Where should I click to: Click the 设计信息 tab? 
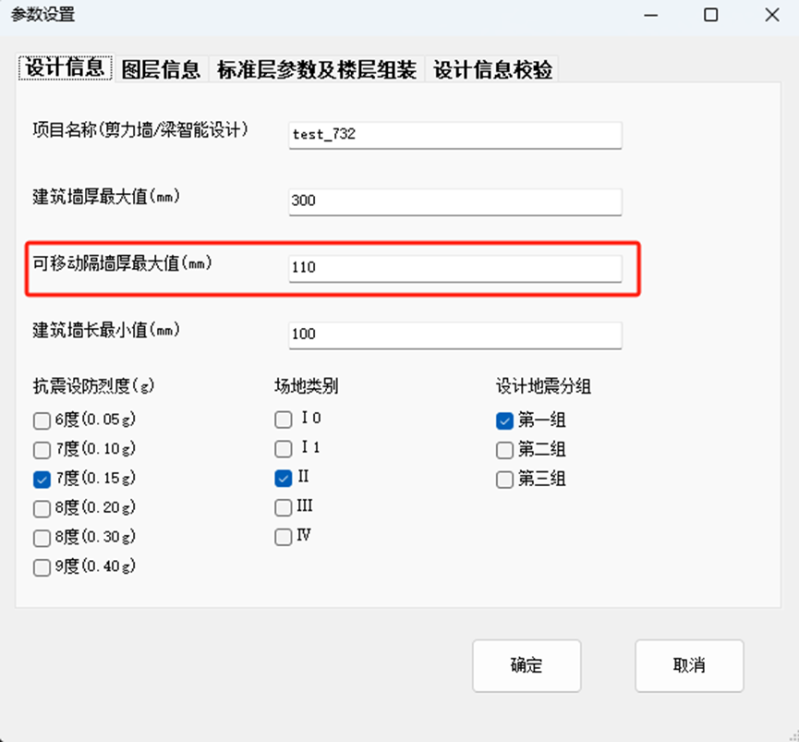click(x=65, y=68)
